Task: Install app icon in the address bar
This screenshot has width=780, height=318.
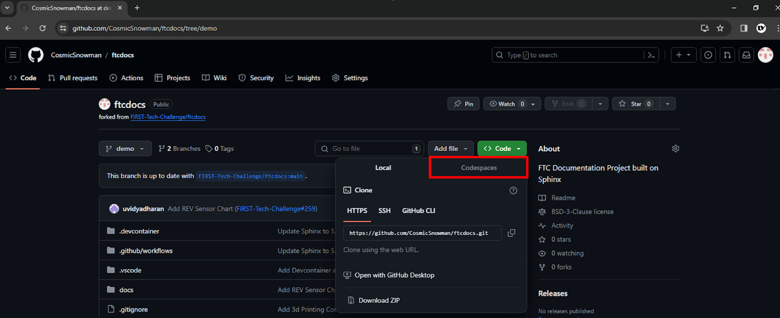Action: click(705, 28)
